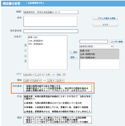Move selected participant up one position
125x126 pixels.
pyautogui.click(x=25, y=50)
